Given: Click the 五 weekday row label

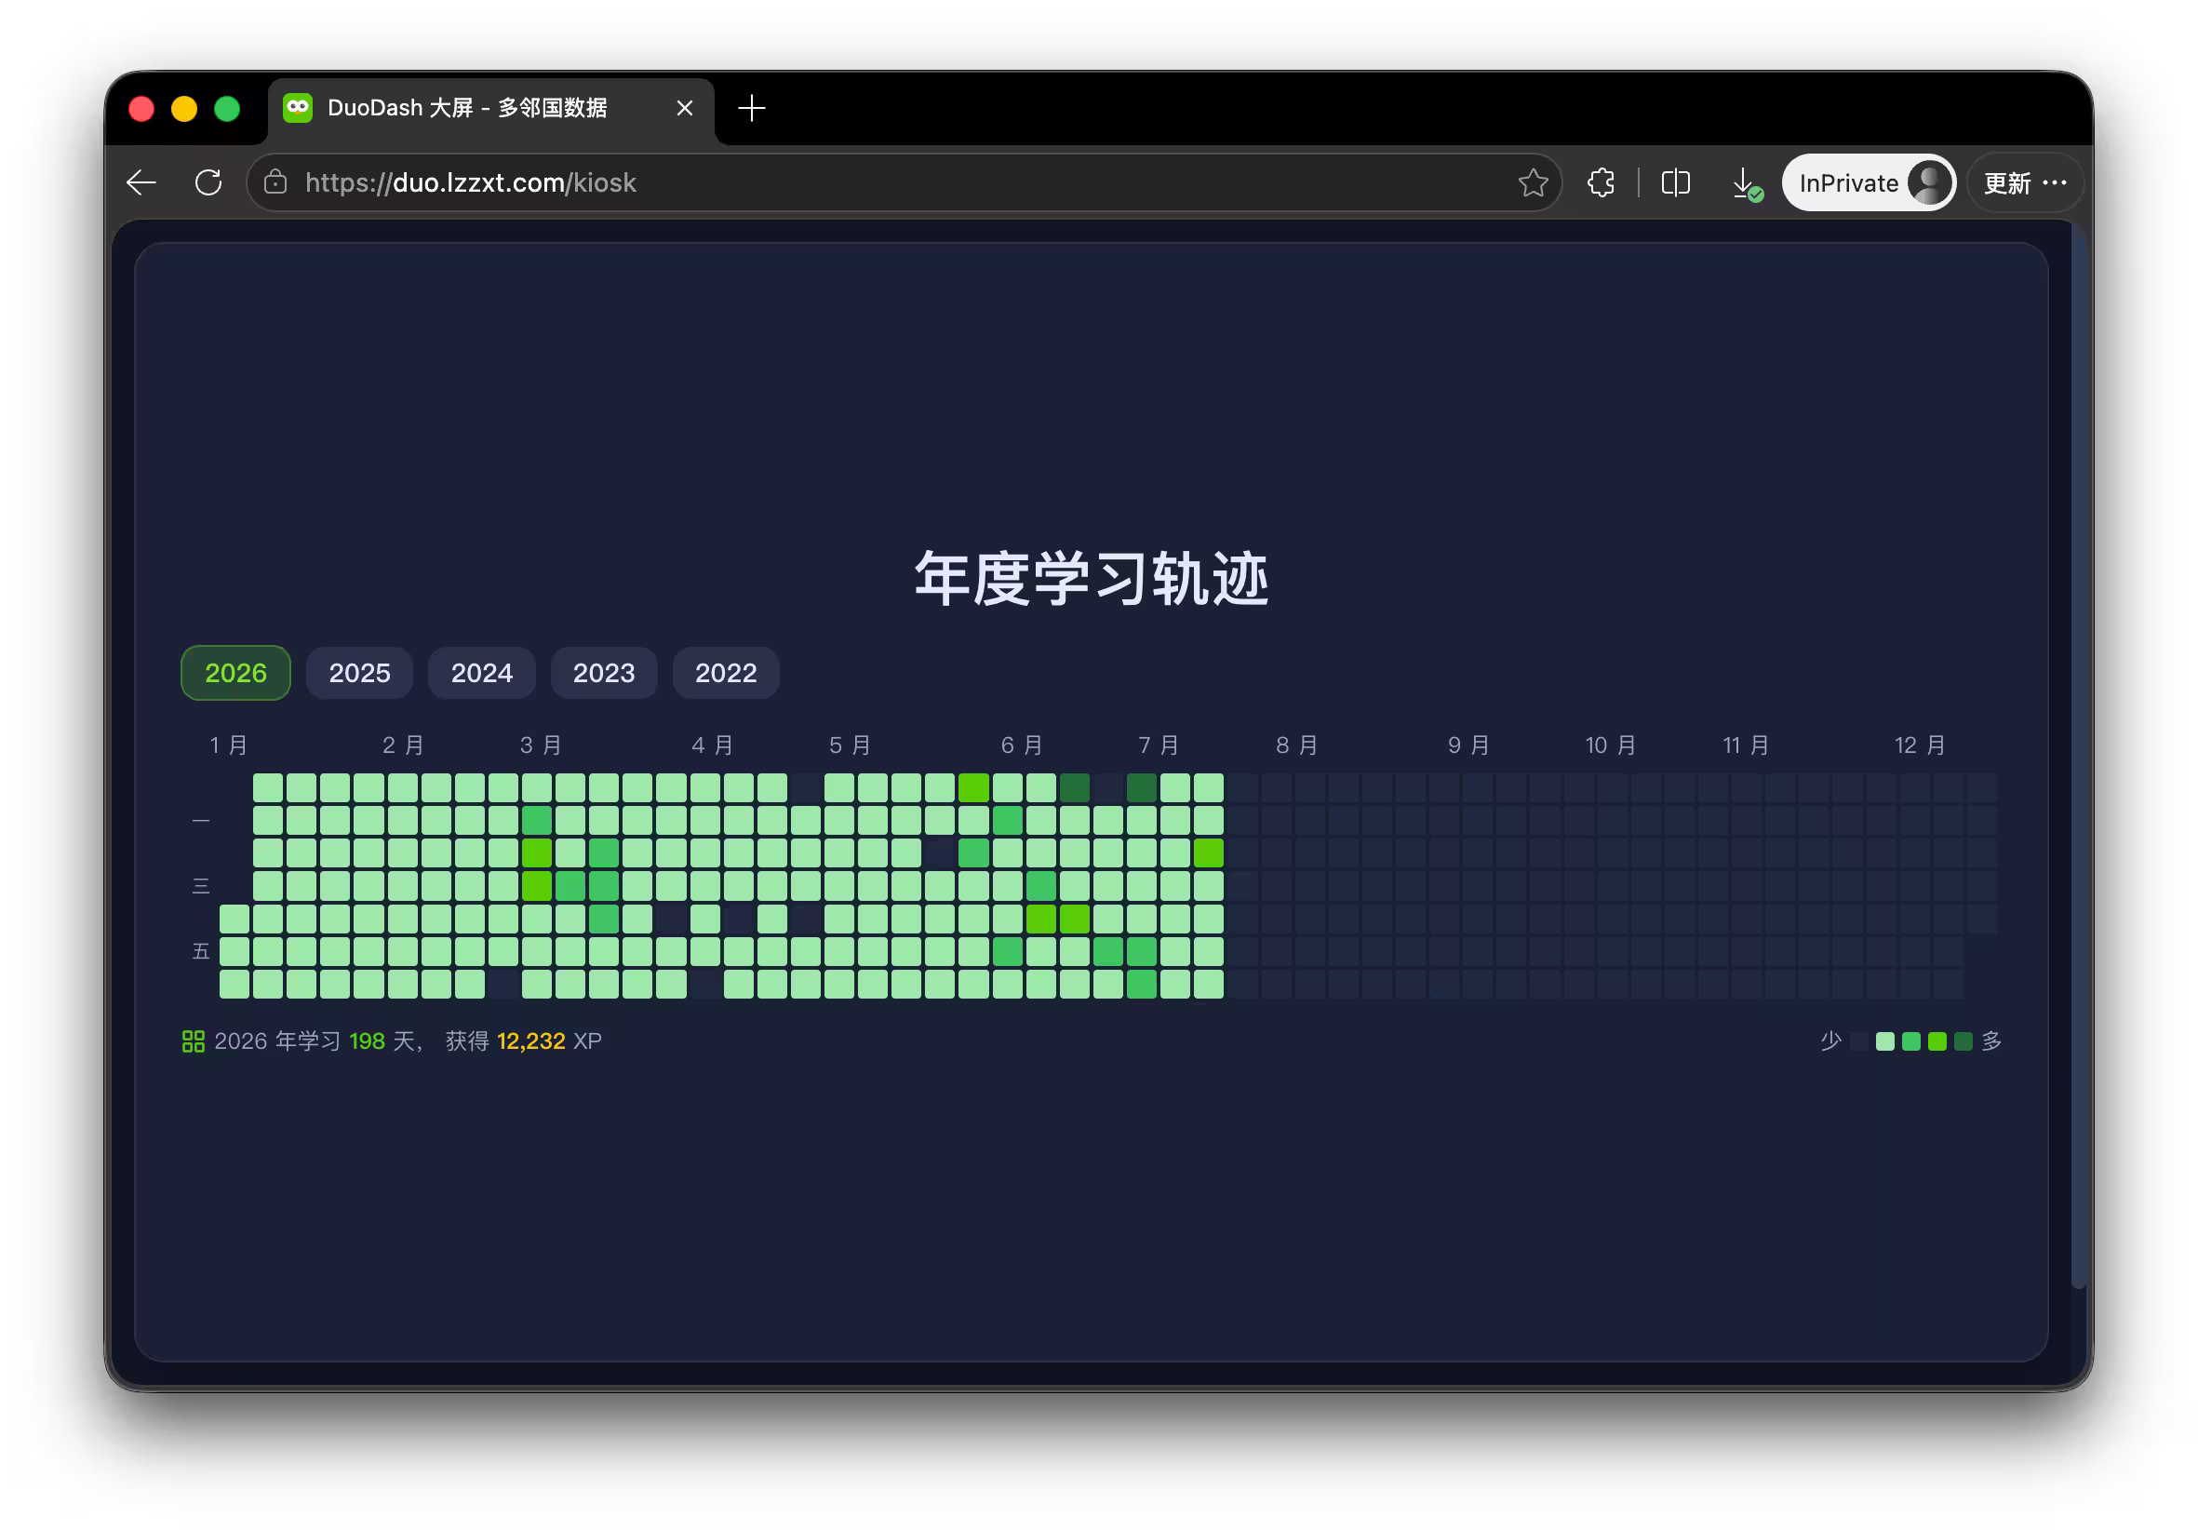Looking at the screenshot, I should coord(200,951).
